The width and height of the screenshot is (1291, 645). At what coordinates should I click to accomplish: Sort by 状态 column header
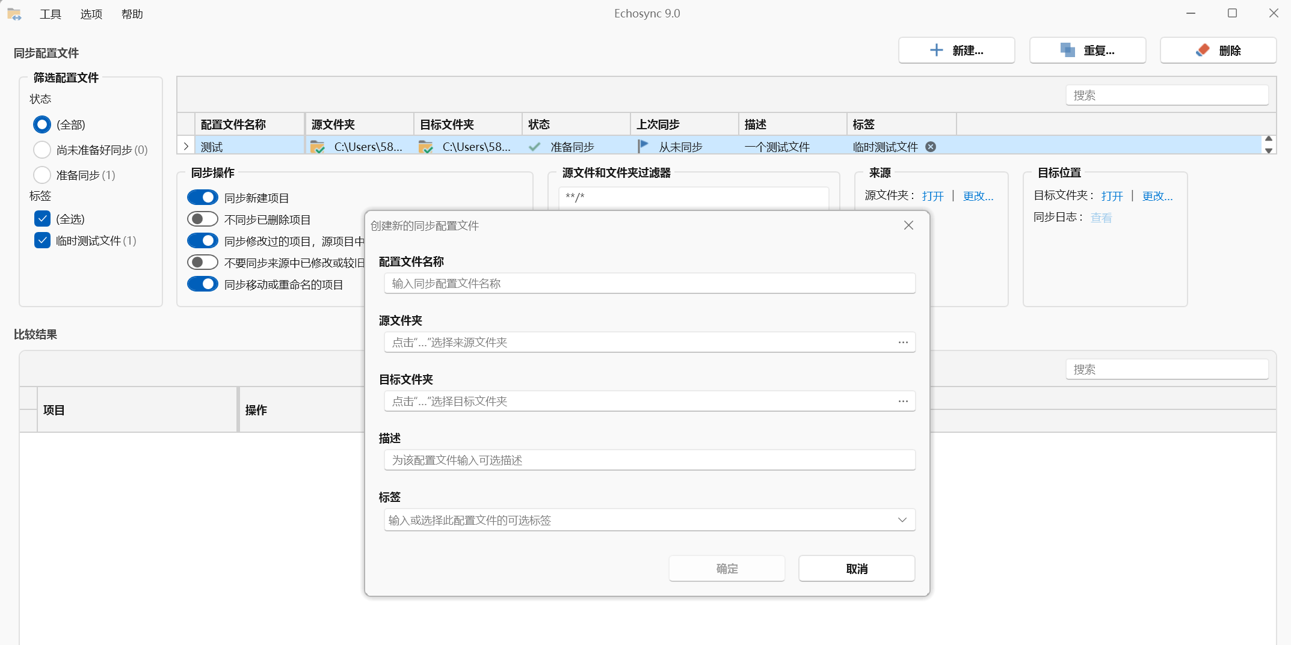576,124
